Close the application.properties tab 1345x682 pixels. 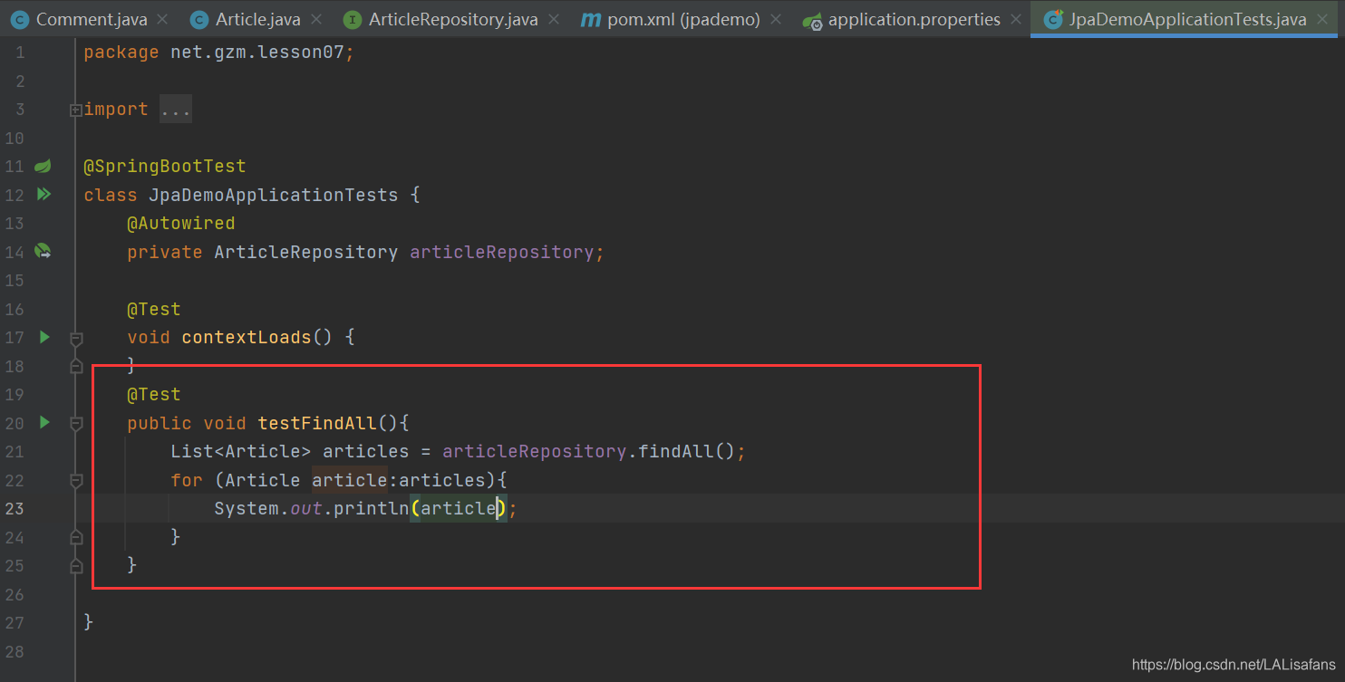coord(1016,19)
